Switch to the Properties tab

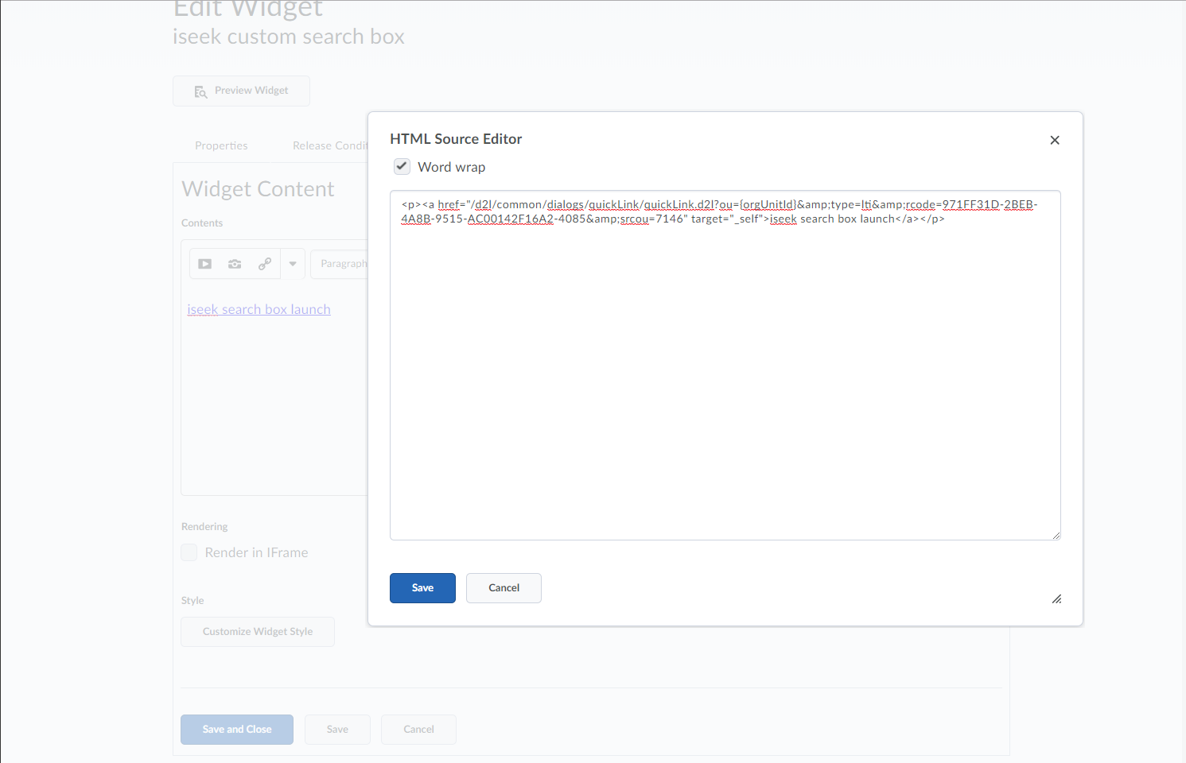coord(221,146)
